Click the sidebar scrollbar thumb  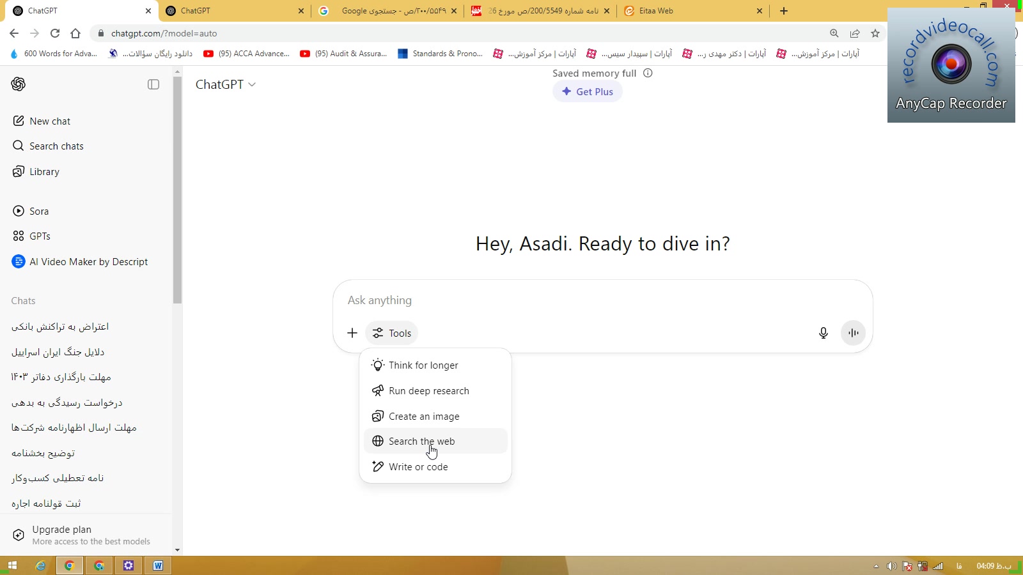(177, 190)
